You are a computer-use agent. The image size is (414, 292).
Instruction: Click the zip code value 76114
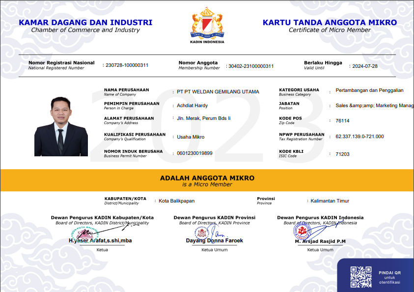pyautogui.click(x=342, y=121)
